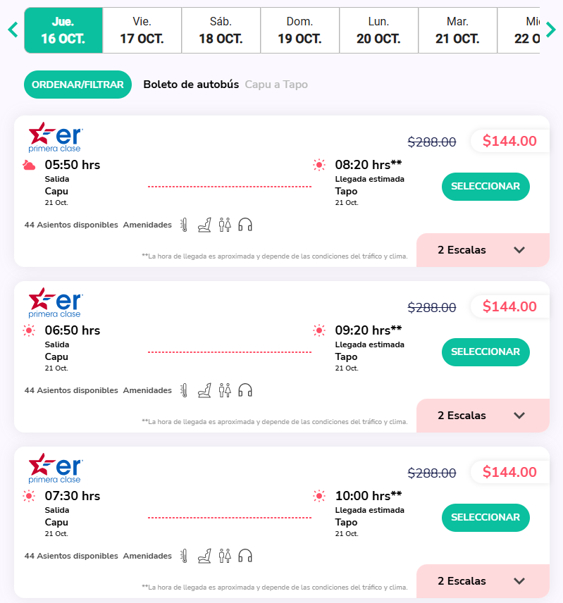Click ER primera clase logo on first trip
The height and width of the screenshot is (603, 563).
coord(56,137)
